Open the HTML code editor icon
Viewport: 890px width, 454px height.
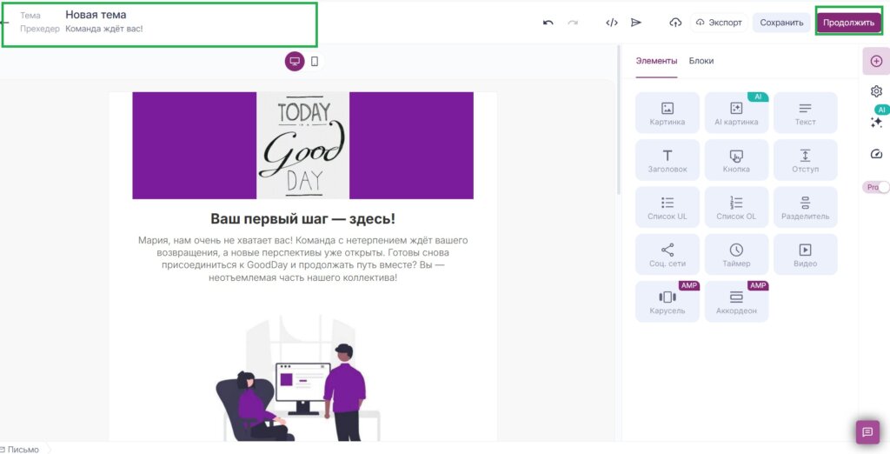pos(612,23)
